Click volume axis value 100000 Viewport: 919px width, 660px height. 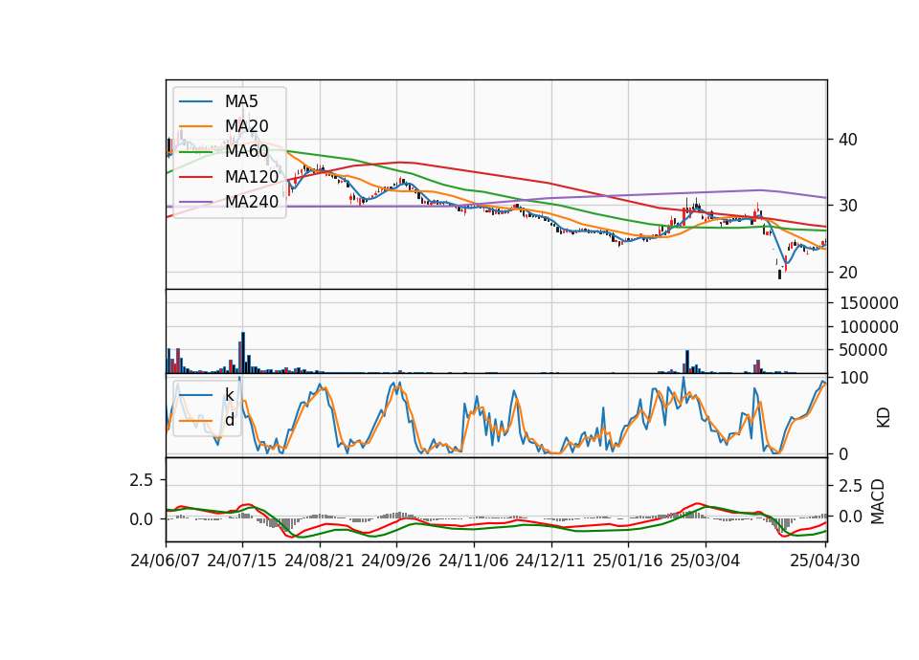(x=869, y=327)
